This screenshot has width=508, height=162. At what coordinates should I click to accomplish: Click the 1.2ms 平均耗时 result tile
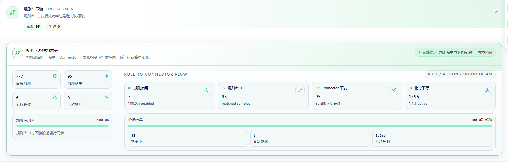point(432,139)
